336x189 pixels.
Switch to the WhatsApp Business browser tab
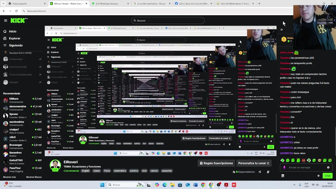[x=110, y=4]
